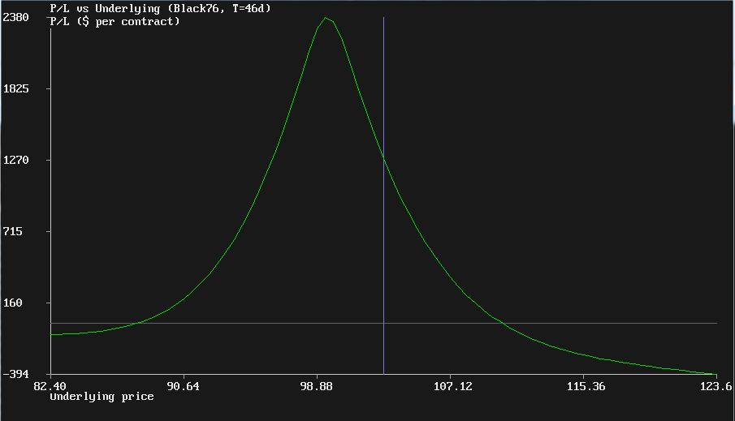
Task: Click the peak of the green P/L curve
Action: point(326,18)
